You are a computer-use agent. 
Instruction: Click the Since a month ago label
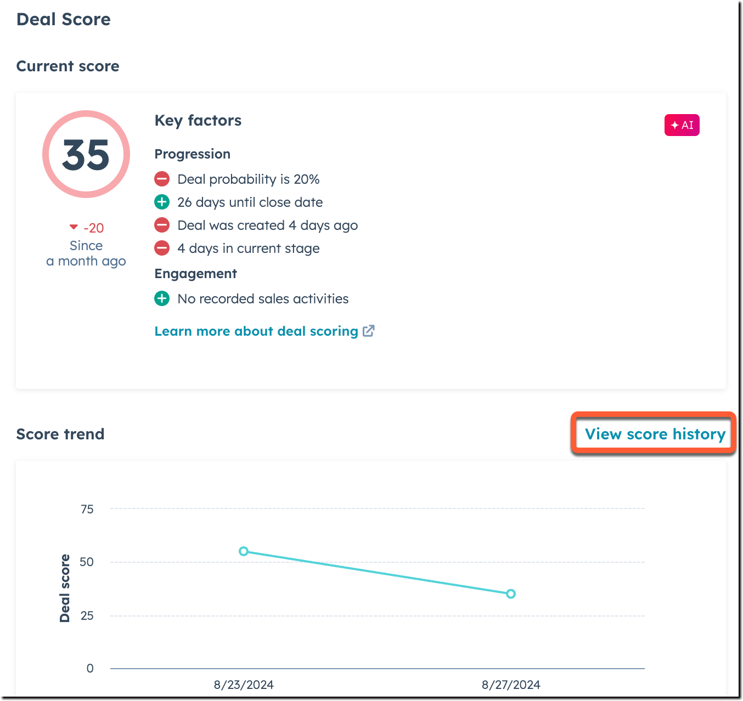(86, 253)
